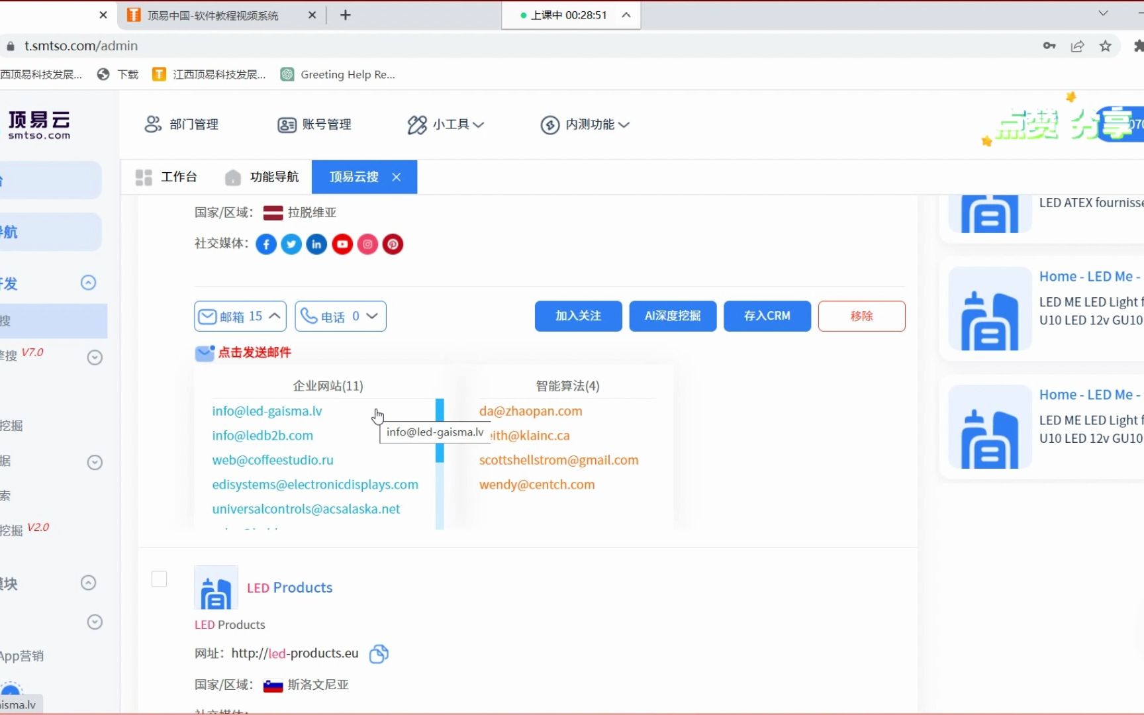This screenshot has width=1144, height=715.
Task: Close the 顶易云搜 tab
Action: [397, 177]
